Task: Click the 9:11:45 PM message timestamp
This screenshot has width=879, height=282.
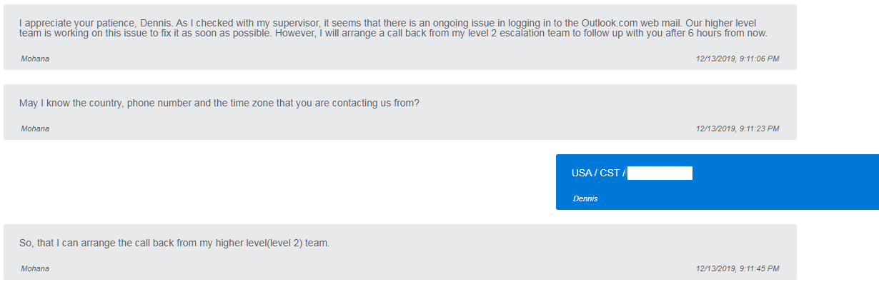Action: 737,268
